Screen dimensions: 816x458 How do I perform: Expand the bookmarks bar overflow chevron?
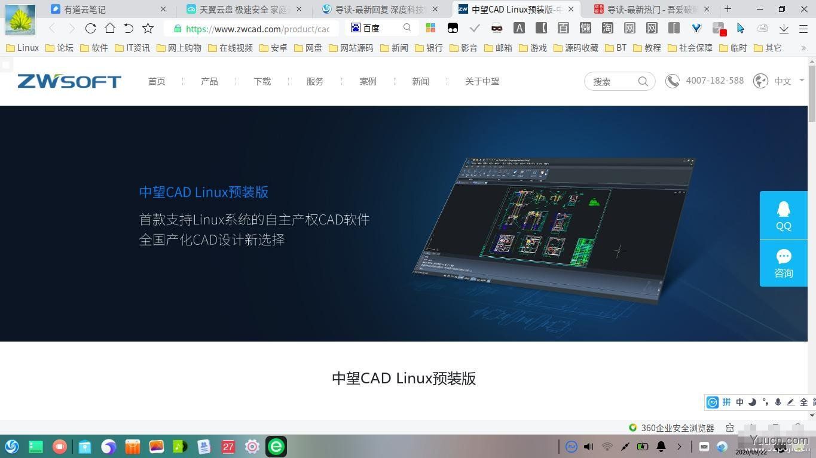[x=803, y=48]
